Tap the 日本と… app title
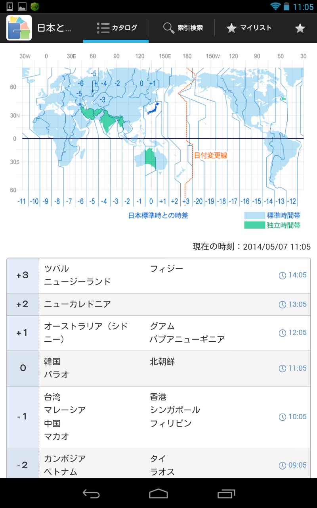This screenshot has height=508, width=317. (x=54, y=28)
